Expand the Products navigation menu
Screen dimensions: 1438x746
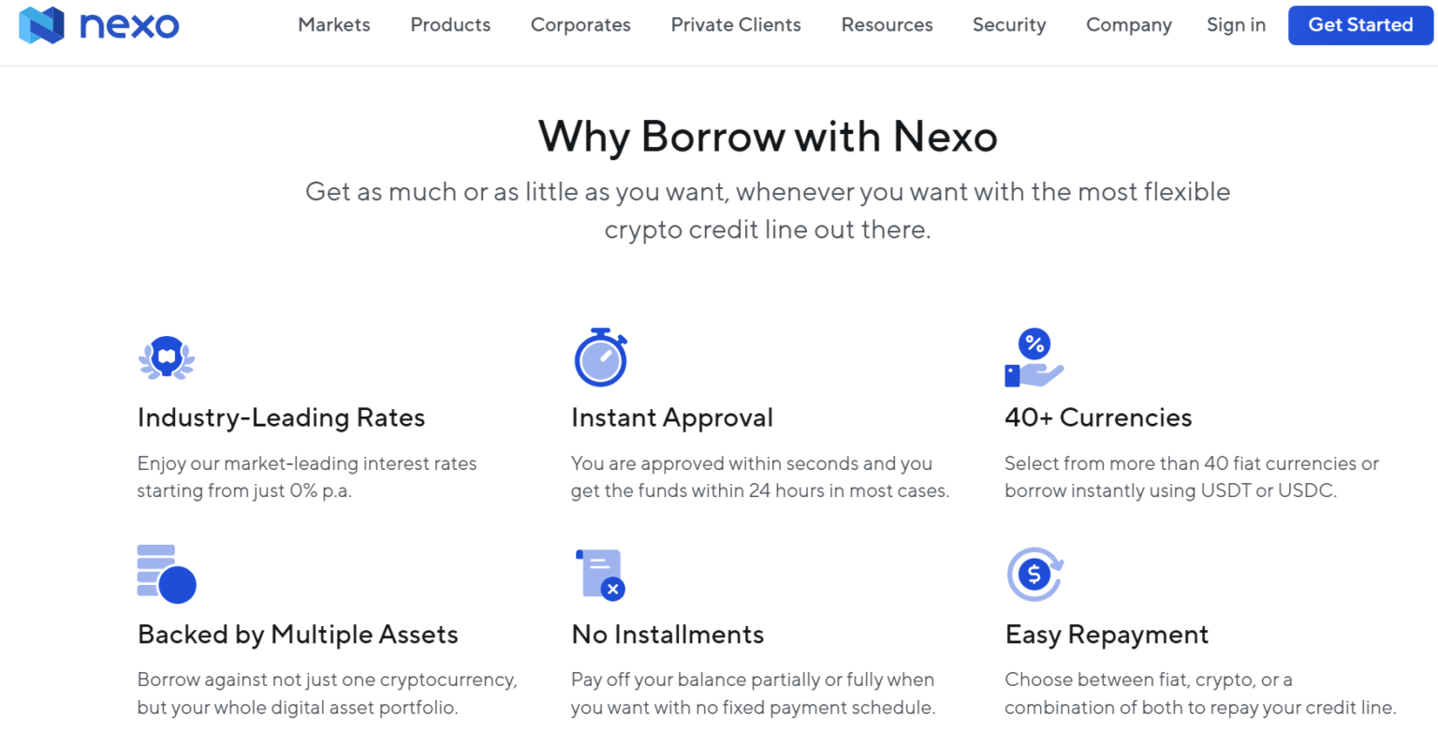[x=450, y=25]
